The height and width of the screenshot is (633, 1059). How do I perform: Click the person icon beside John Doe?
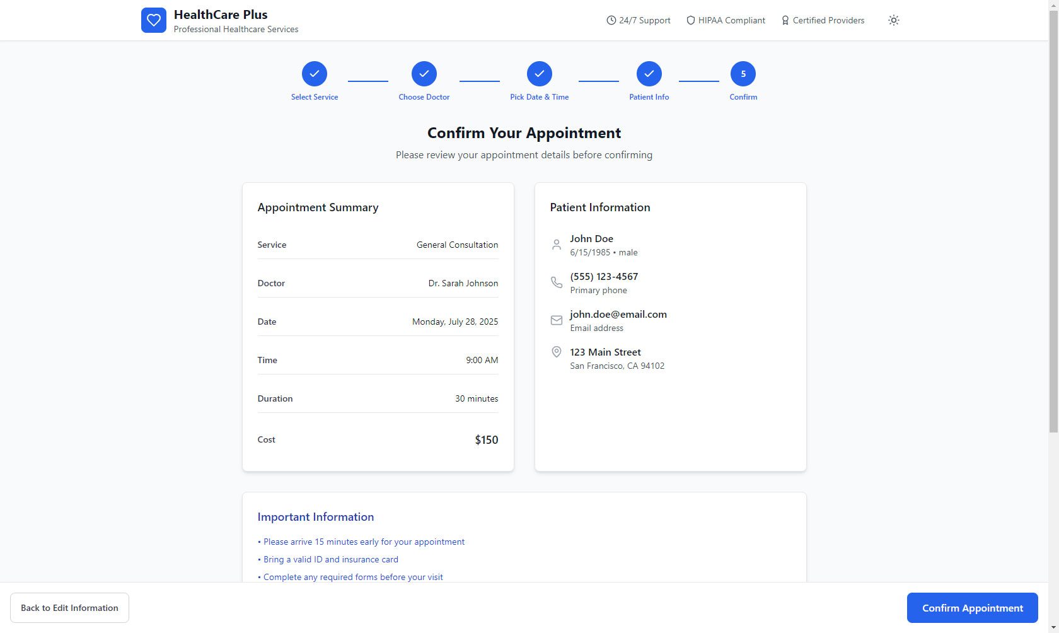click(557, 245)
